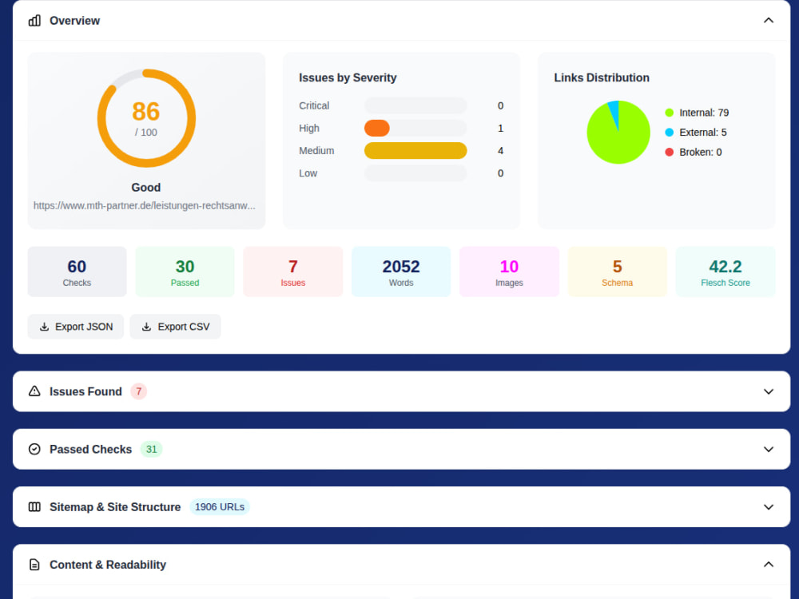The width and height of the screenshot is (799, 599).
Task: Click the Good rating label
Action: [146, 188]
